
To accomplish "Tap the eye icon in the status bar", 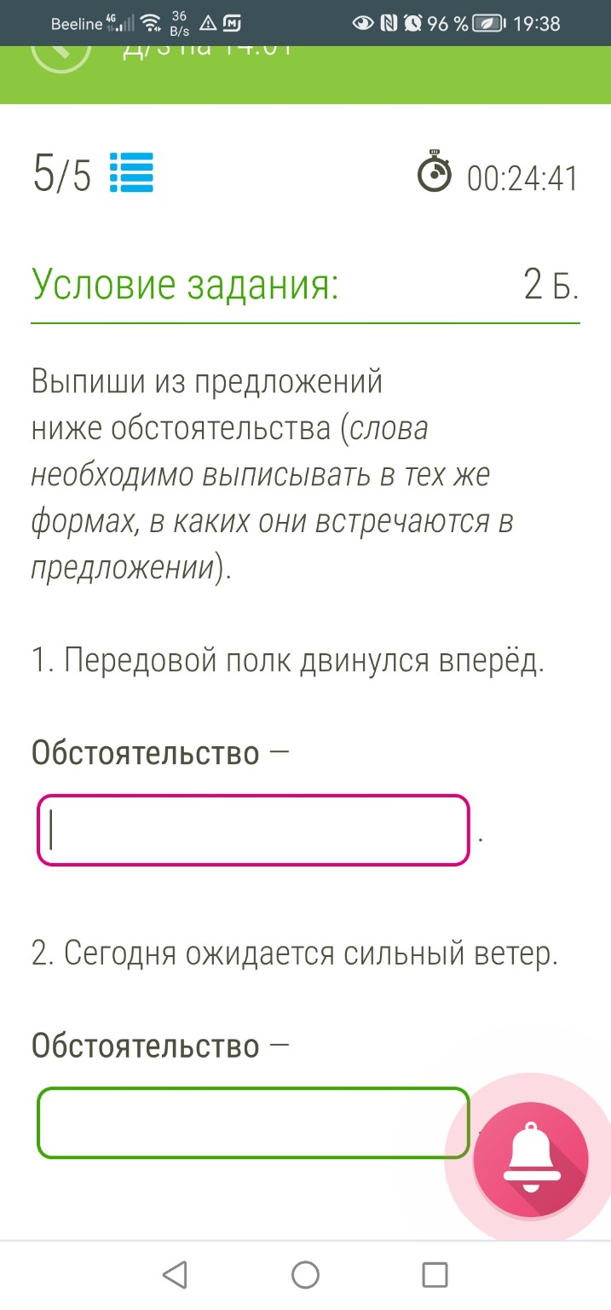I will (362, 23).
